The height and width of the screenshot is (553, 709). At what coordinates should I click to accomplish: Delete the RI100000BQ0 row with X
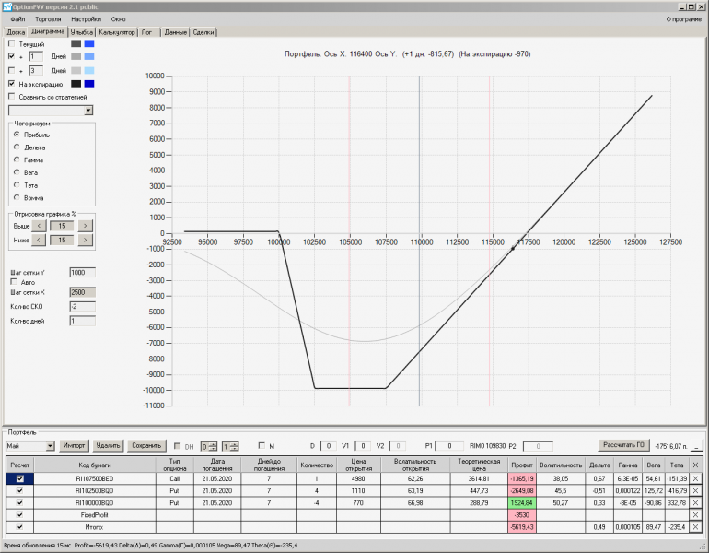[x=695, y=502]
